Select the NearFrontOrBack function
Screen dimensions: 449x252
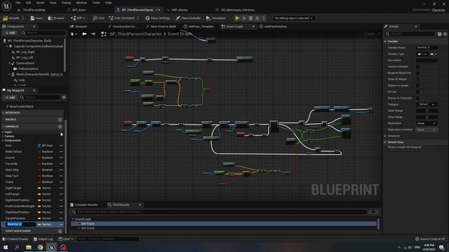tap(21, 106)
